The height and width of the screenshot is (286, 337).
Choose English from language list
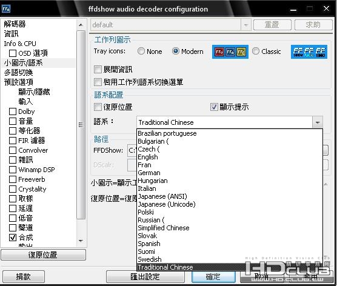pos(230,157)
